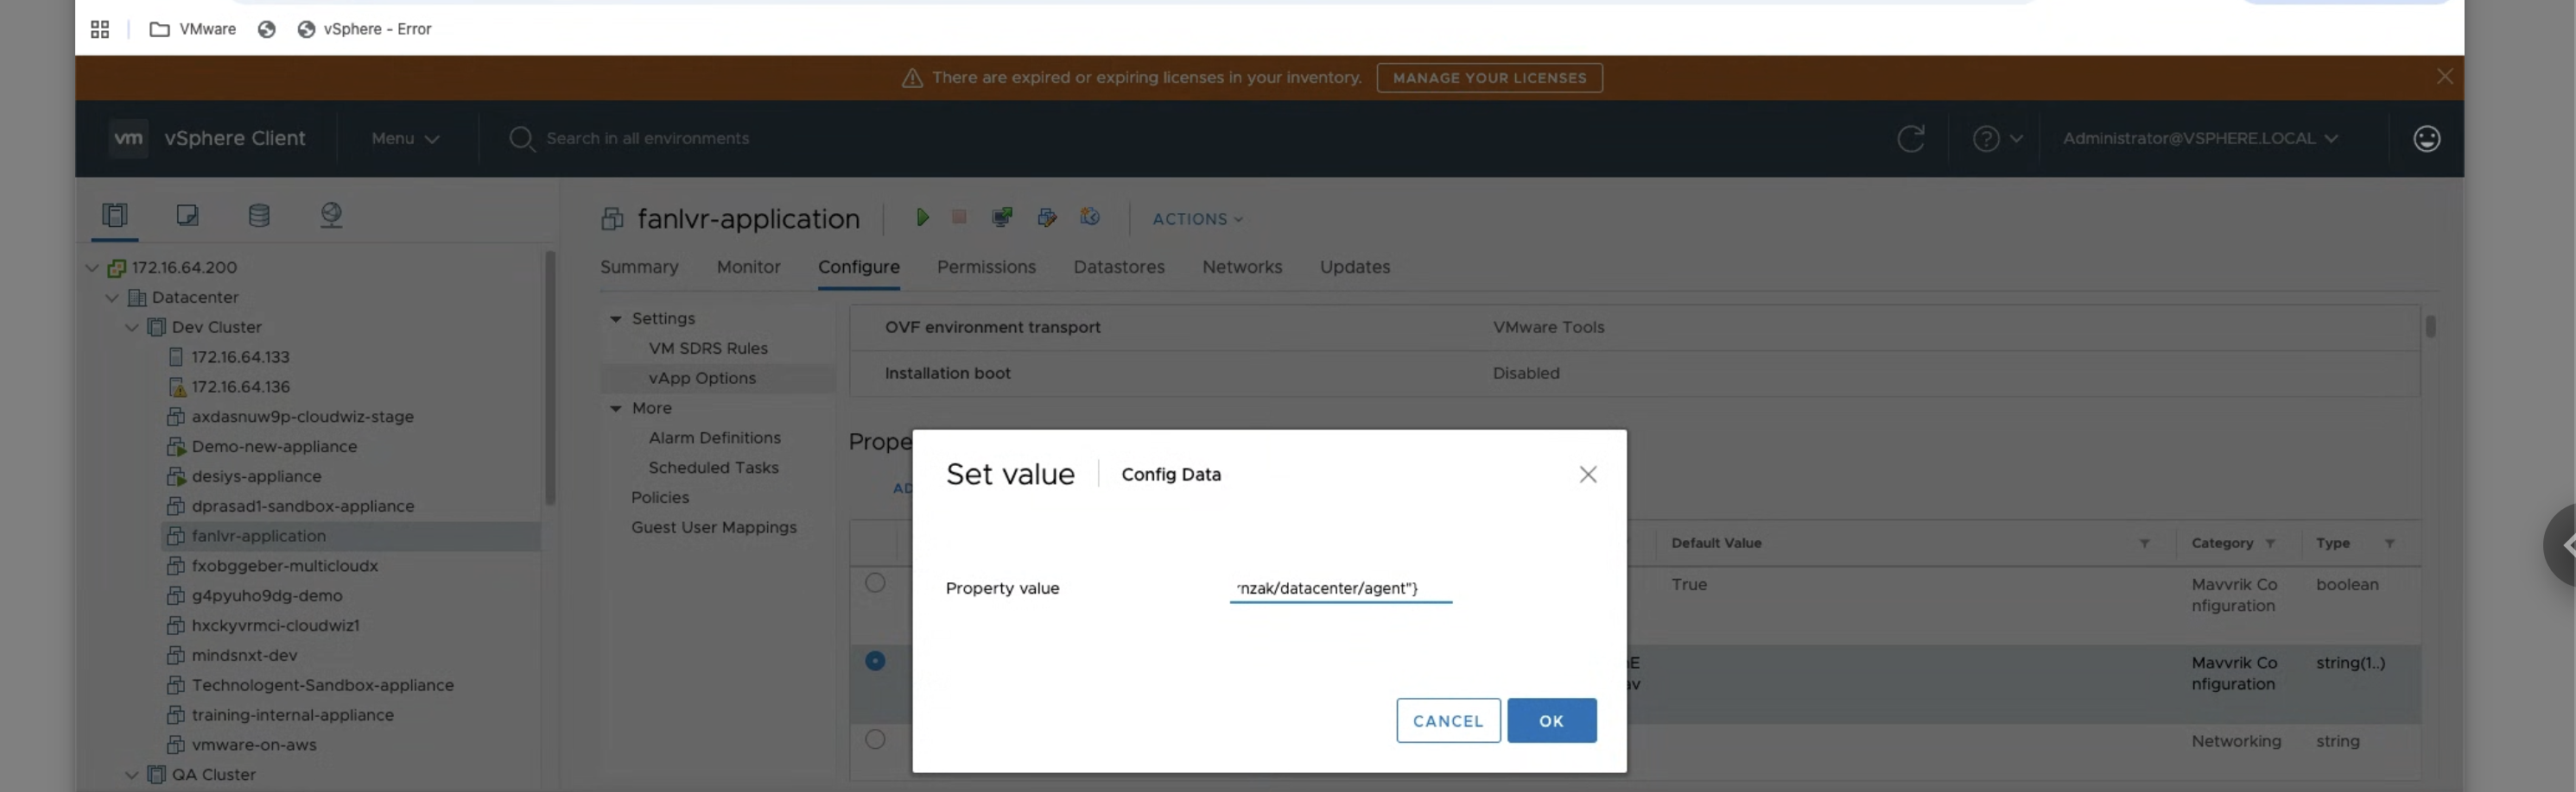Select the selected Mavvrik string property radio
Screen dimensions: 2576x792
click(875, 661)
